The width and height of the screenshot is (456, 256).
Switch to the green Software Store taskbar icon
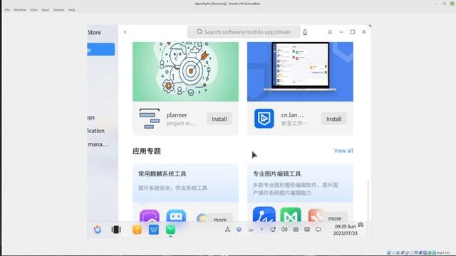tap(170, 230)
